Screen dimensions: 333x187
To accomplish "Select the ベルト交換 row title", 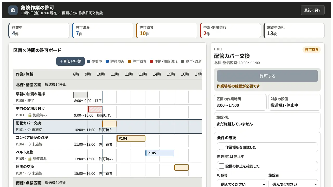I will click(25, 152).
